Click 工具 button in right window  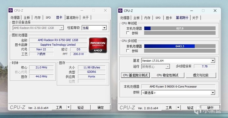coord(169,108)
